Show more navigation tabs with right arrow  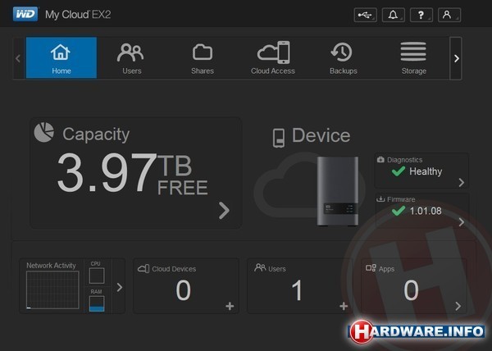click(456, 58)
